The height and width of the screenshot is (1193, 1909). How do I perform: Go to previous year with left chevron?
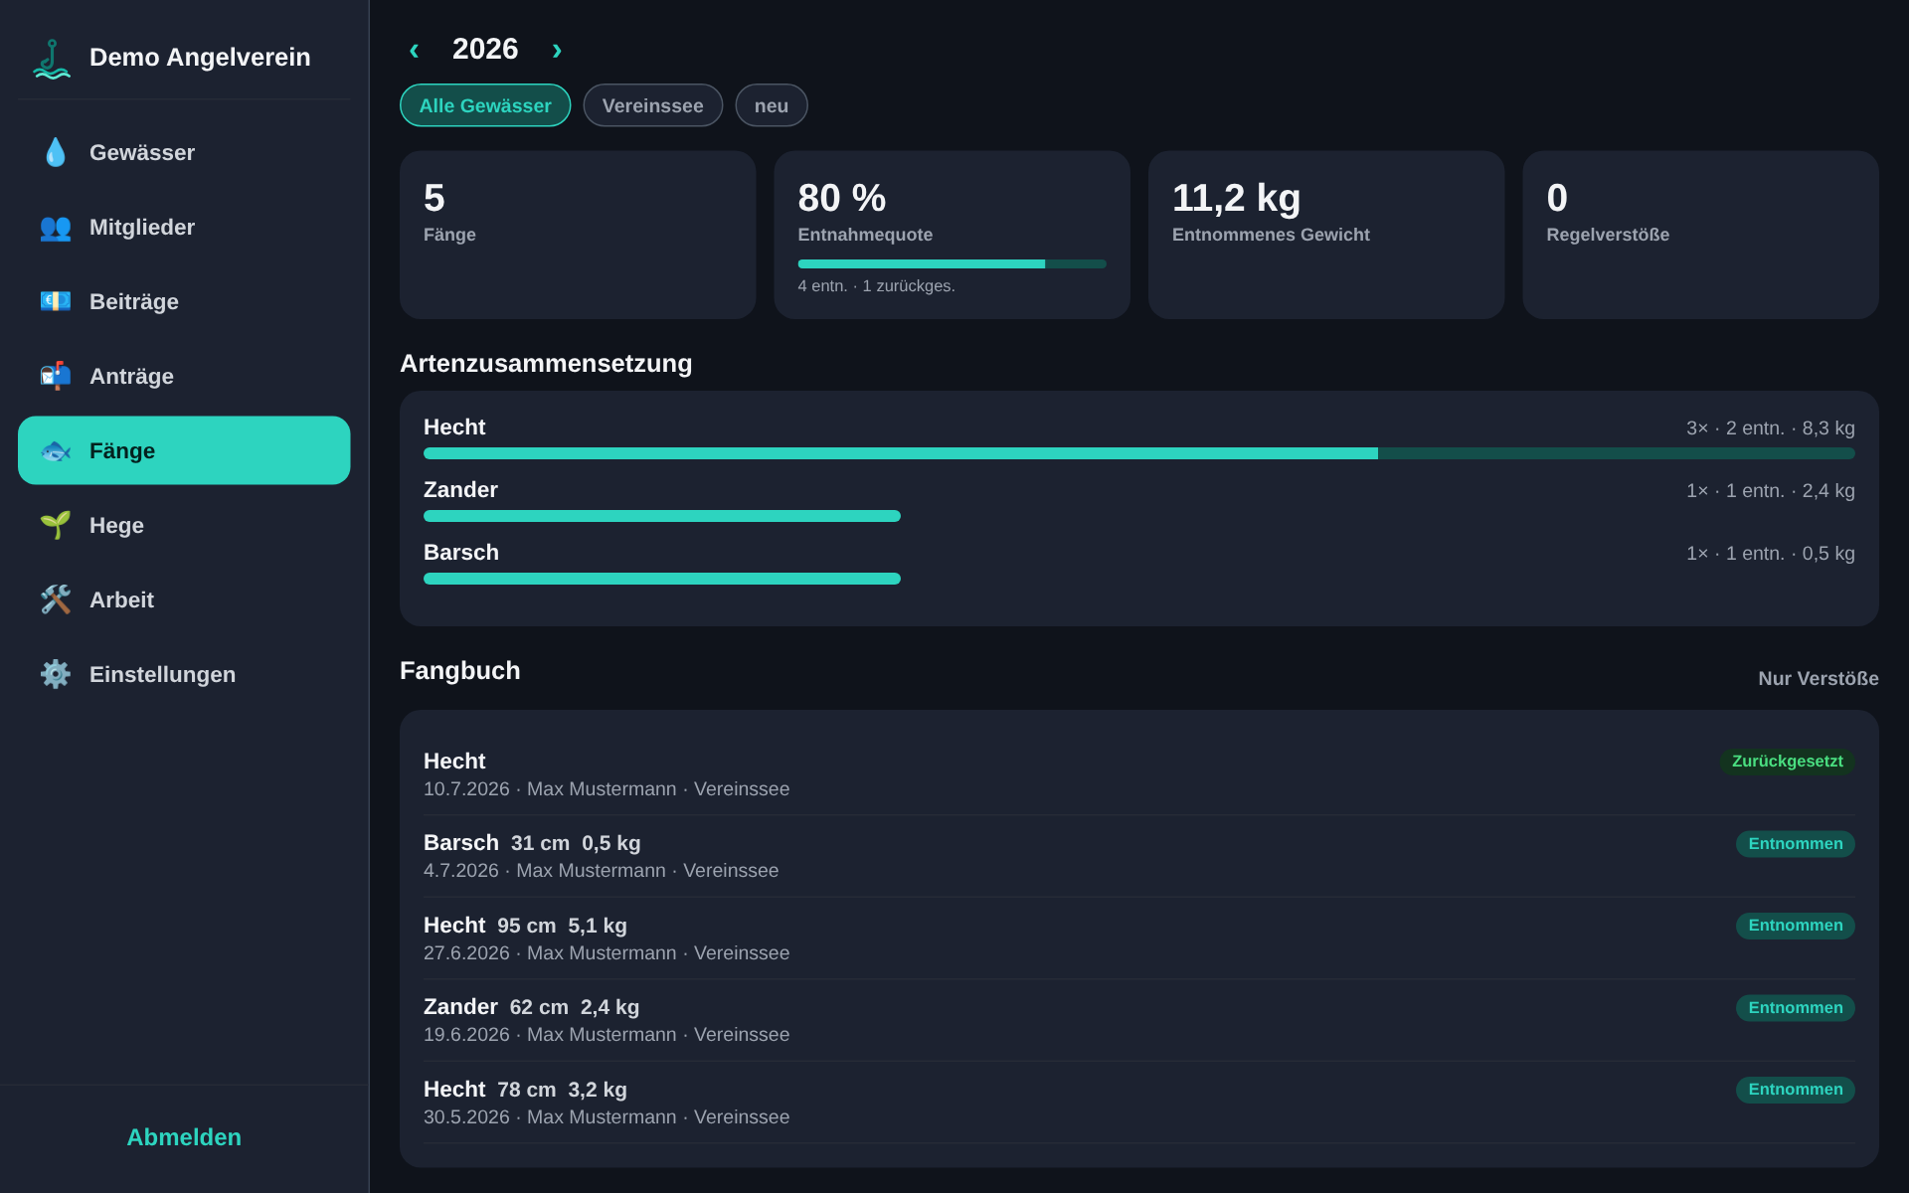pyautogui.click(x=414, y=49)
